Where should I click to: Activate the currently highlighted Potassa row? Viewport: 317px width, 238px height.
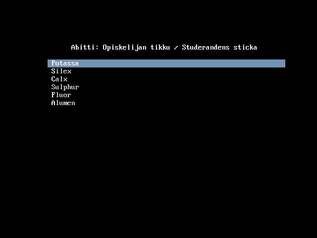[x=166, y=63]
